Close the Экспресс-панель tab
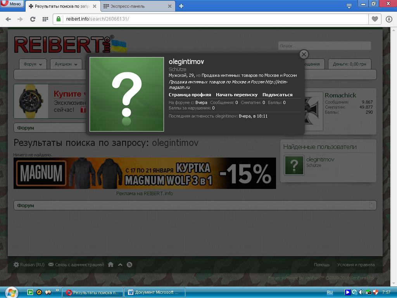Viewport: 397px width, 298px height. [170, 6]
